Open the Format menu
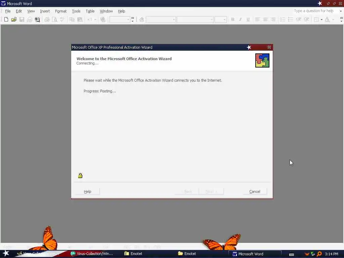Image resolution: width=344 pixels, height=258 pixels. pos(61,11)
